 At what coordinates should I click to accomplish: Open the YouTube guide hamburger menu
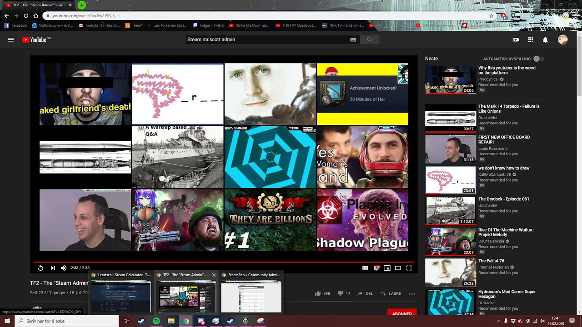[x=11, y=40]
